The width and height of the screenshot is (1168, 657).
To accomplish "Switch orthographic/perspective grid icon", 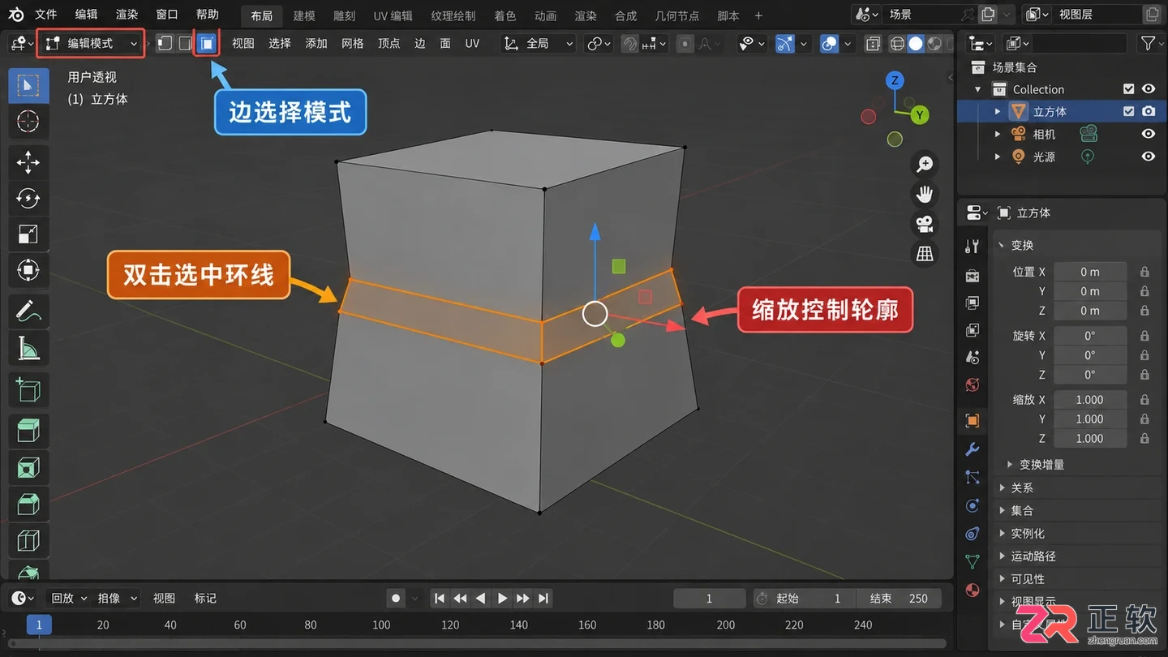I will pyautogui.click(x=924, y=255).
